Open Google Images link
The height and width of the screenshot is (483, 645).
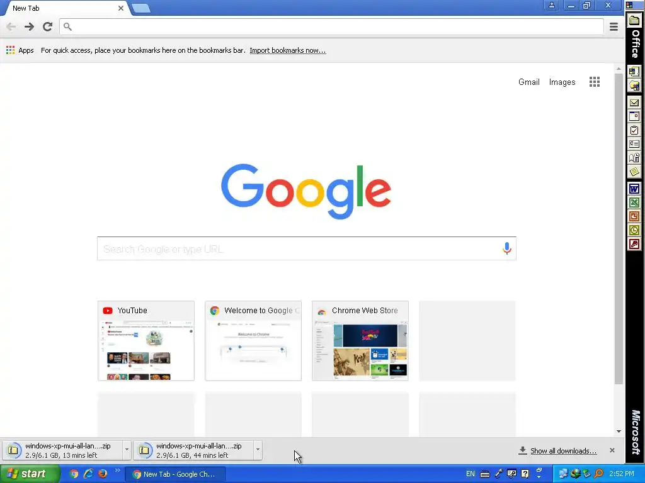[562, 82]
